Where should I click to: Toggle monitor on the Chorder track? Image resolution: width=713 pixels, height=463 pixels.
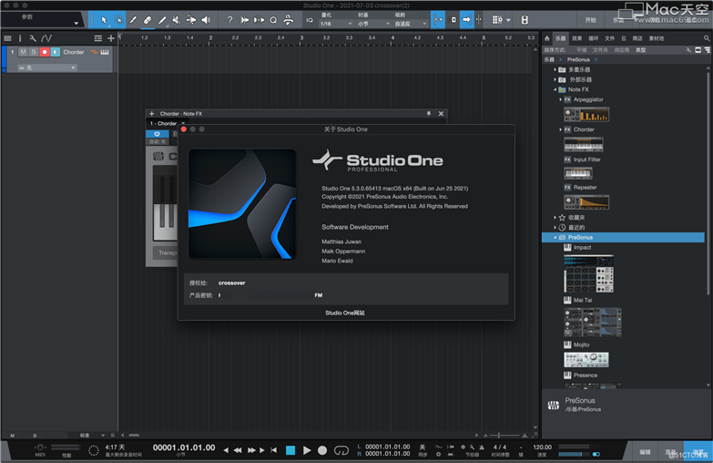pyautogui.click(x=55, y=52)
